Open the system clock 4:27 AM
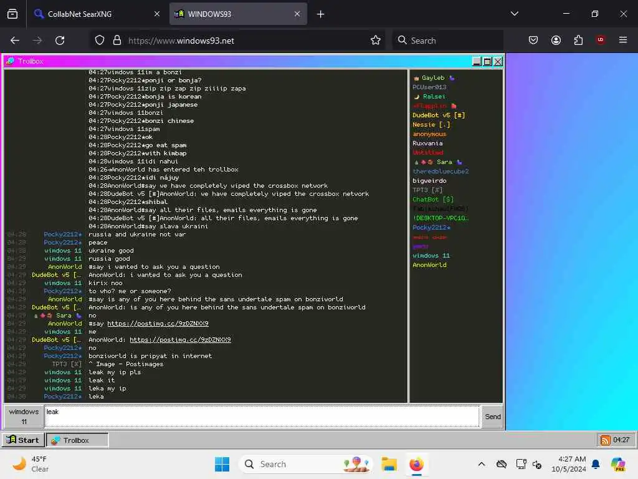 pyautogui.click(x=568, y=464)
